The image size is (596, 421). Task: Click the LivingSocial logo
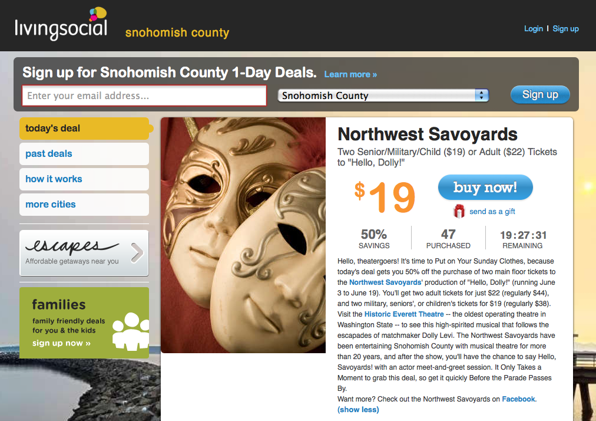[61, 25]
